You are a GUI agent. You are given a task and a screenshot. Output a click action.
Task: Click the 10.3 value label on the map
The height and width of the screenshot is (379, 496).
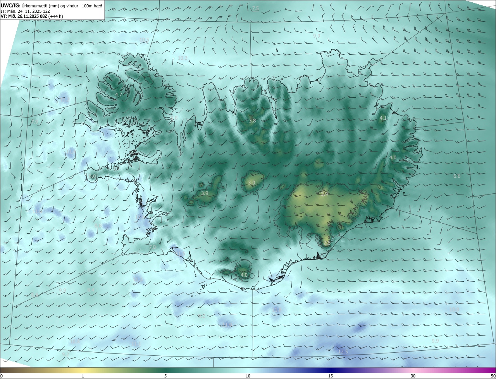point(183,58)
